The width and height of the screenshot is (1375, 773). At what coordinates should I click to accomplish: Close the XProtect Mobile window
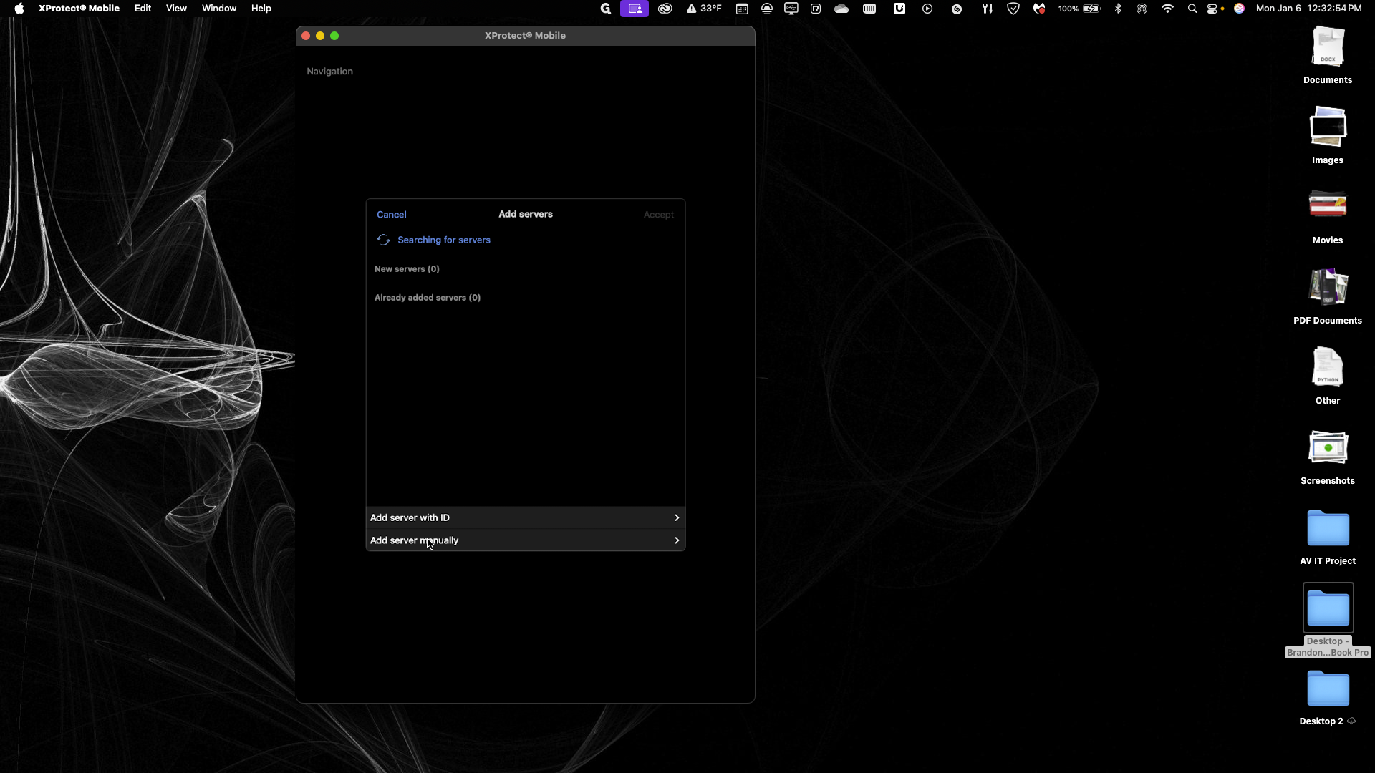(x=306, y=36)
